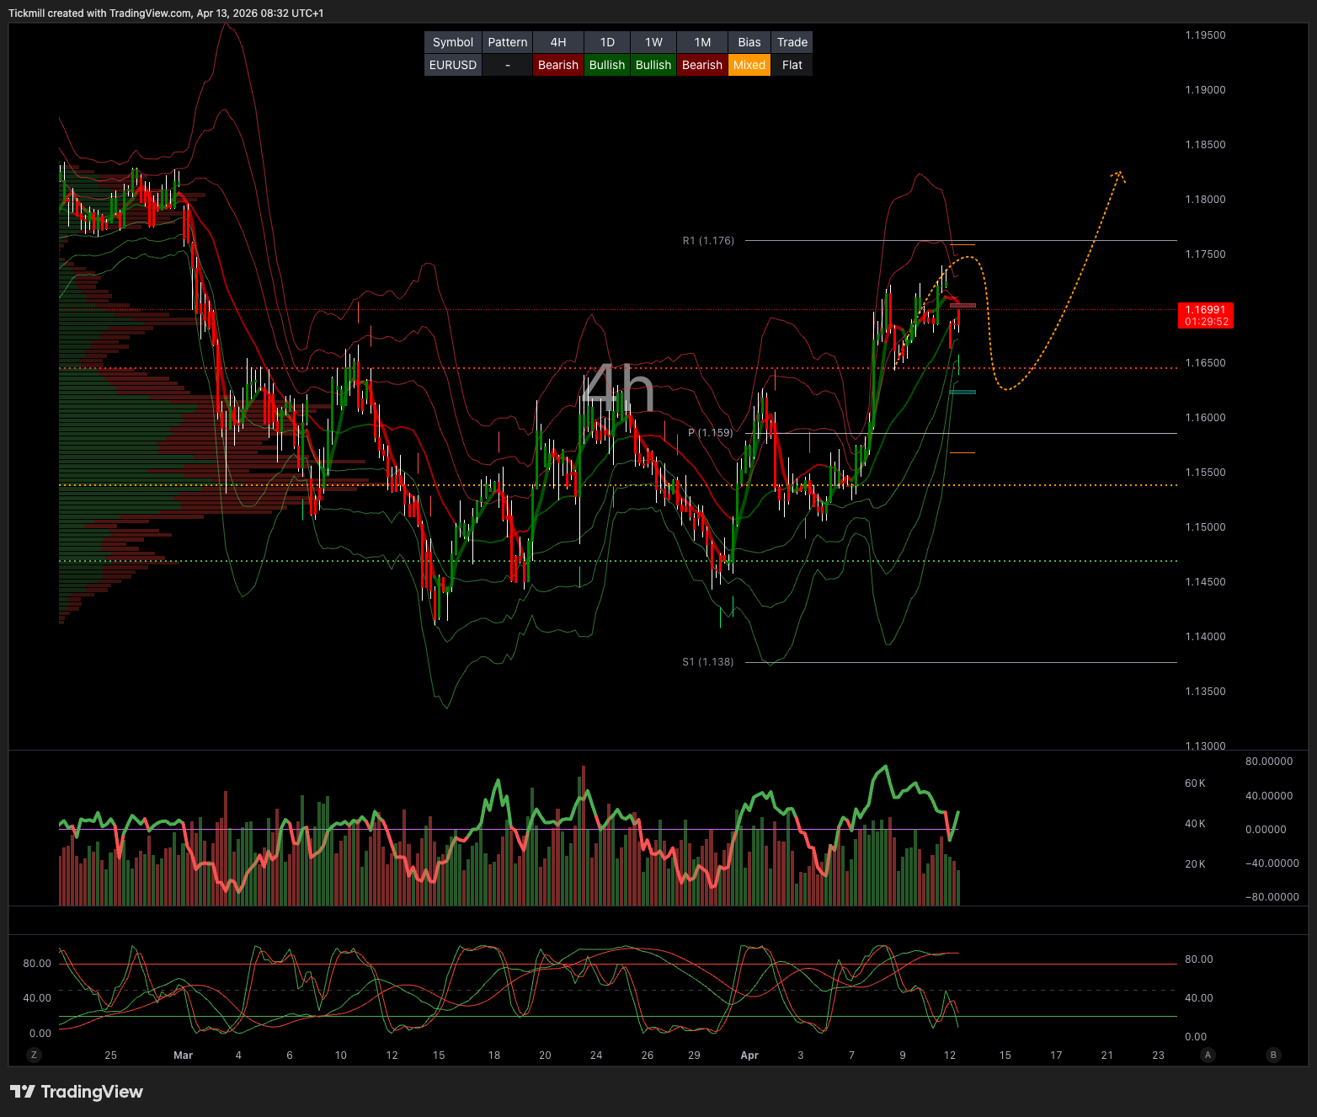
Task: Click the Apr marker on time axis
Action: 749,1056
